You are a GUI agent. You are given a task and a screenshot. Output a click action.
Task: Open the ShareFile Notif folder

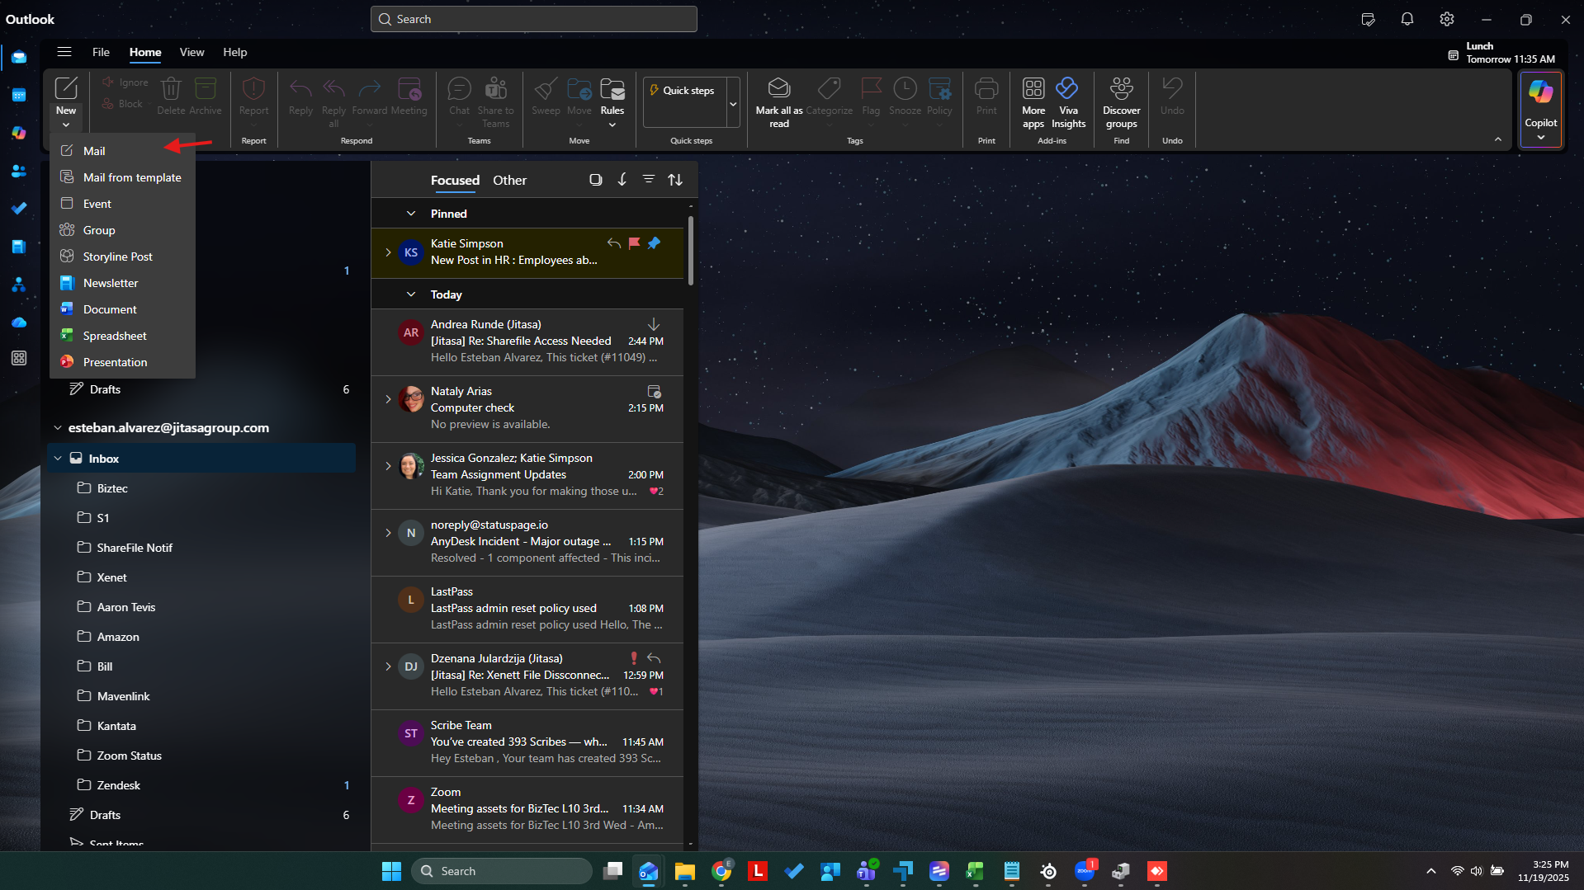[x=134, y=548]
